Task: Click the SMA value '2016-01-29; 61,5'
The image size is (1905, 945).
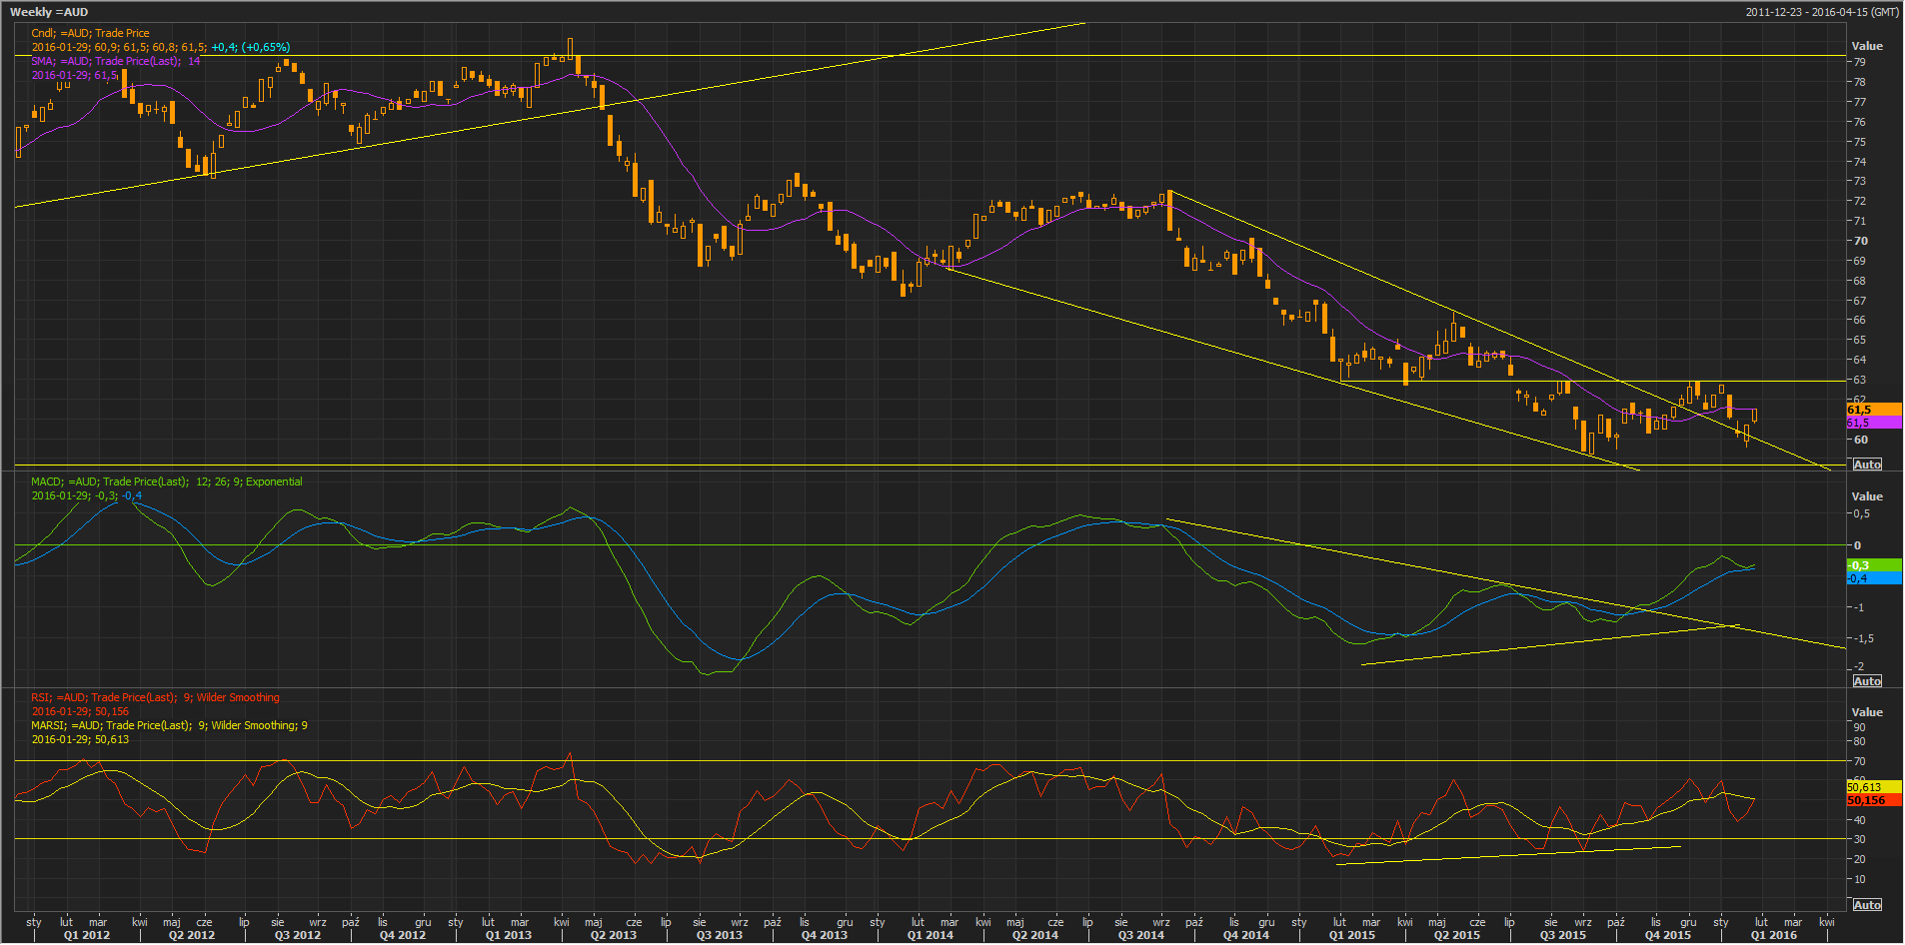Action: point(74,75)
